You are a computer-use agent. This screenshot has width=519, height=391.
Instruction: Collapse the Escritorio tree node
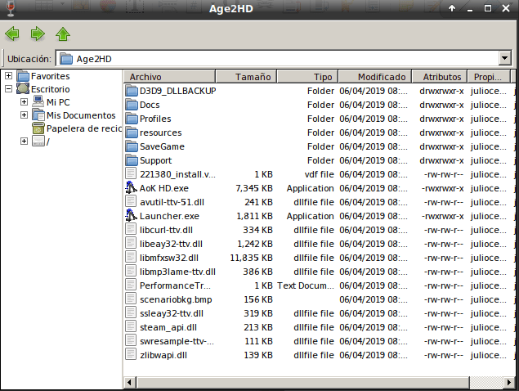point(8,89)
